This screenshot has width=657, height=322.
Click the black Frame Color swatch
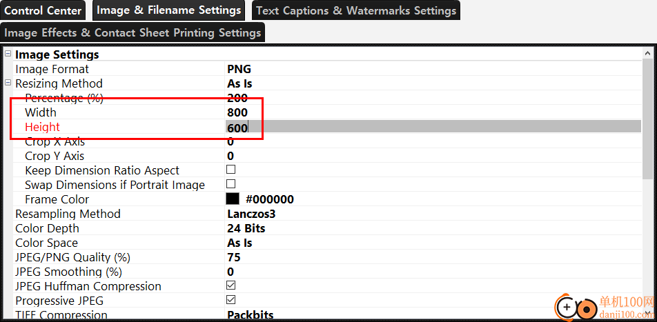233,199
